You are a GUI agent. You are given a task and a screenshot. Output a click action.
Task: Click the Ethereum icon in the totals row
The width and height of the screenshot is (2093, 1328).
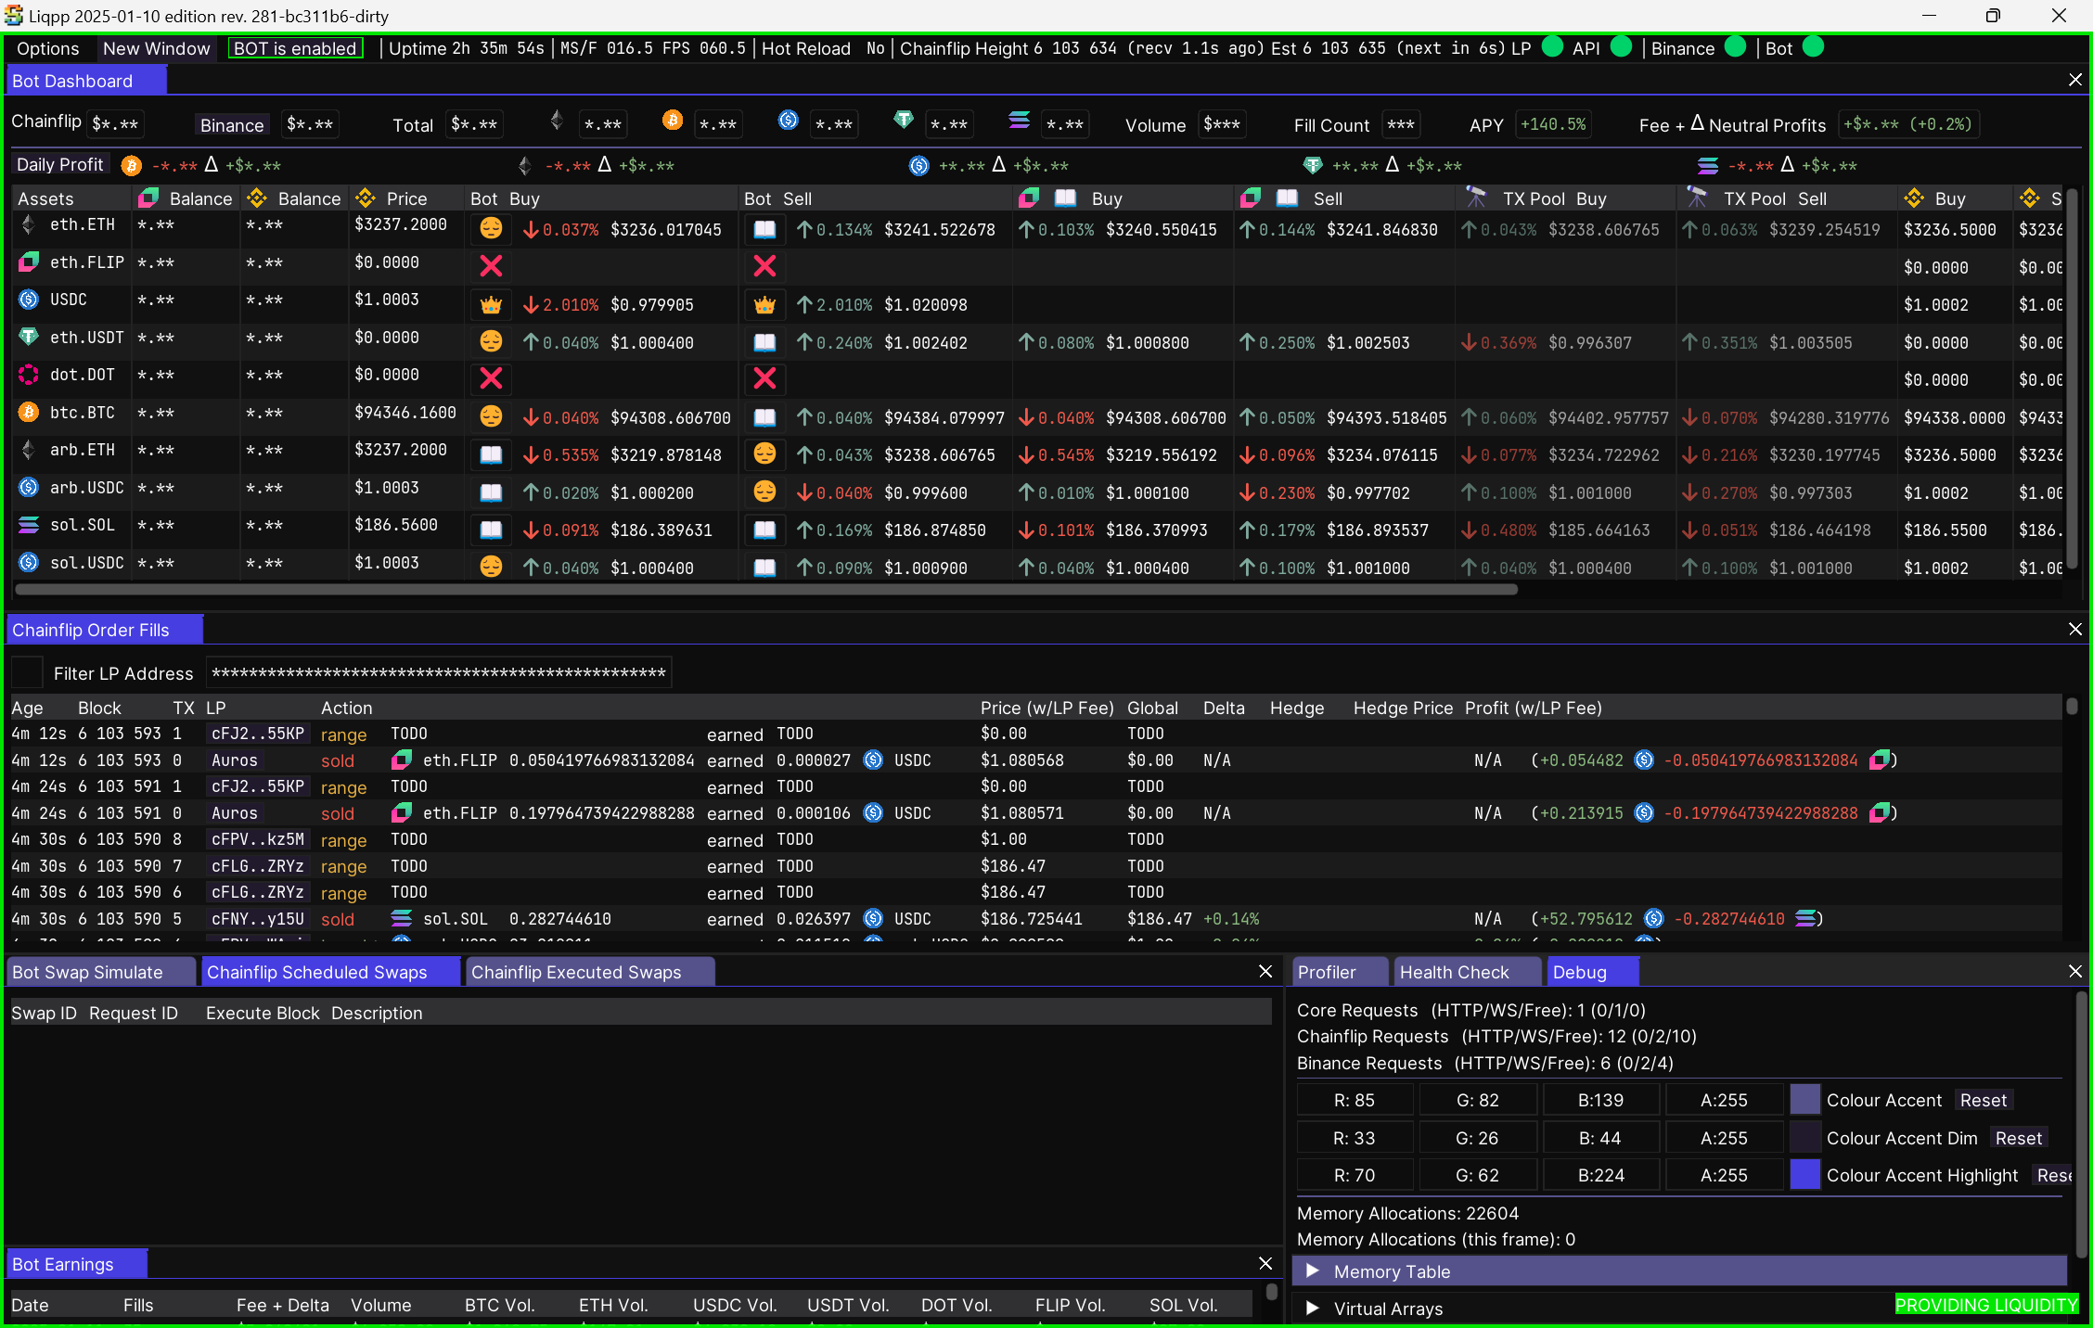point(557,121)
